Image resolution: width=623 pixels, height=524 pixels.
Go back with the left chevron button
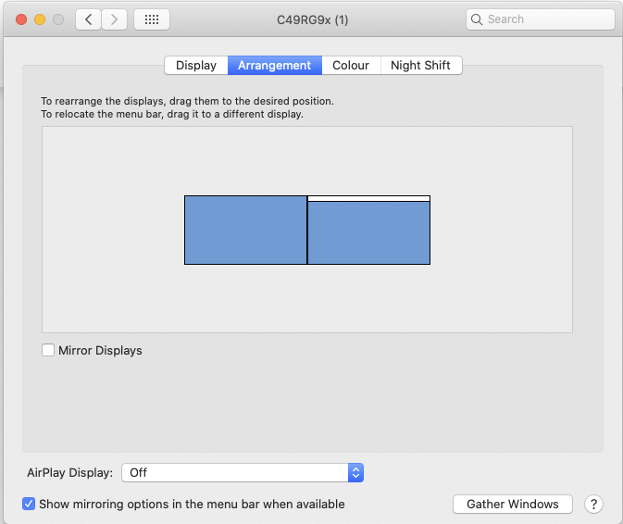[89, 19]
